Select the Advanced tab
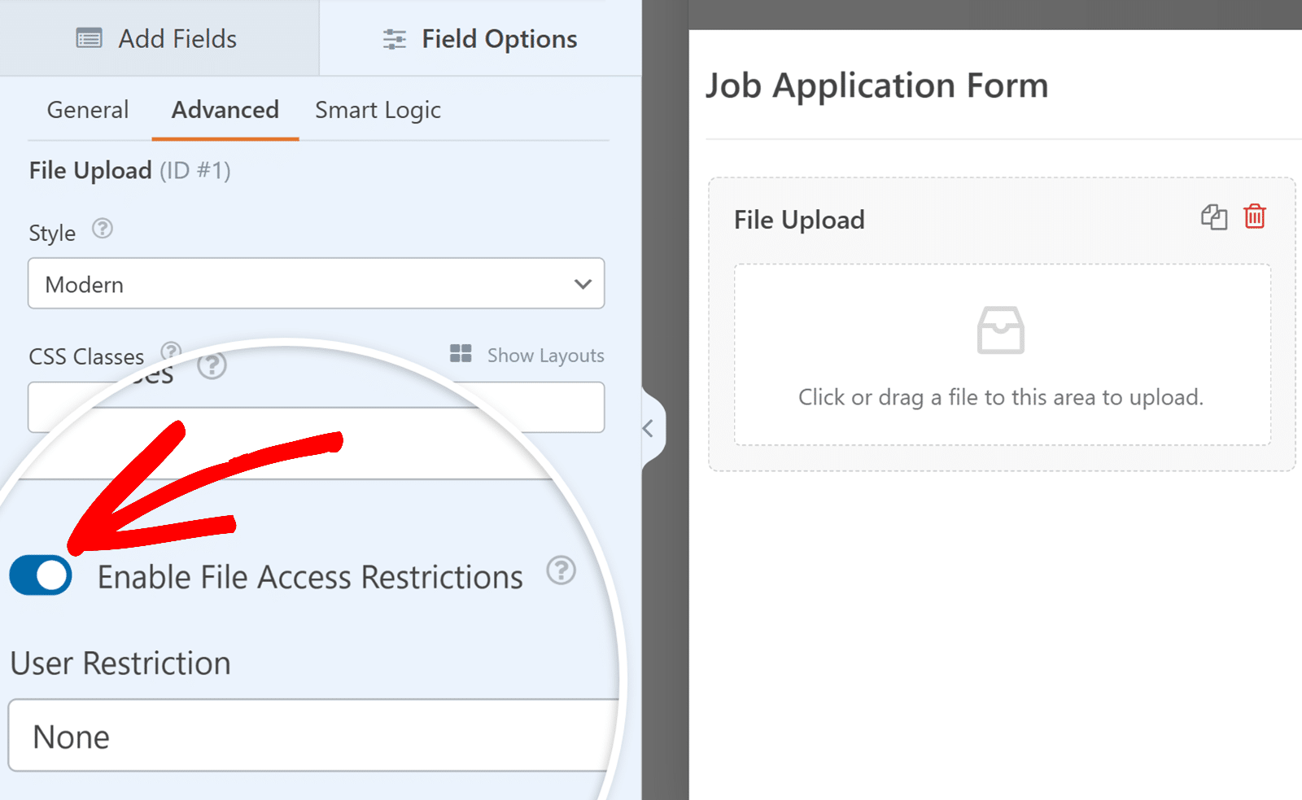Viewport: 1302px width, 800px height. click(224, 109)
